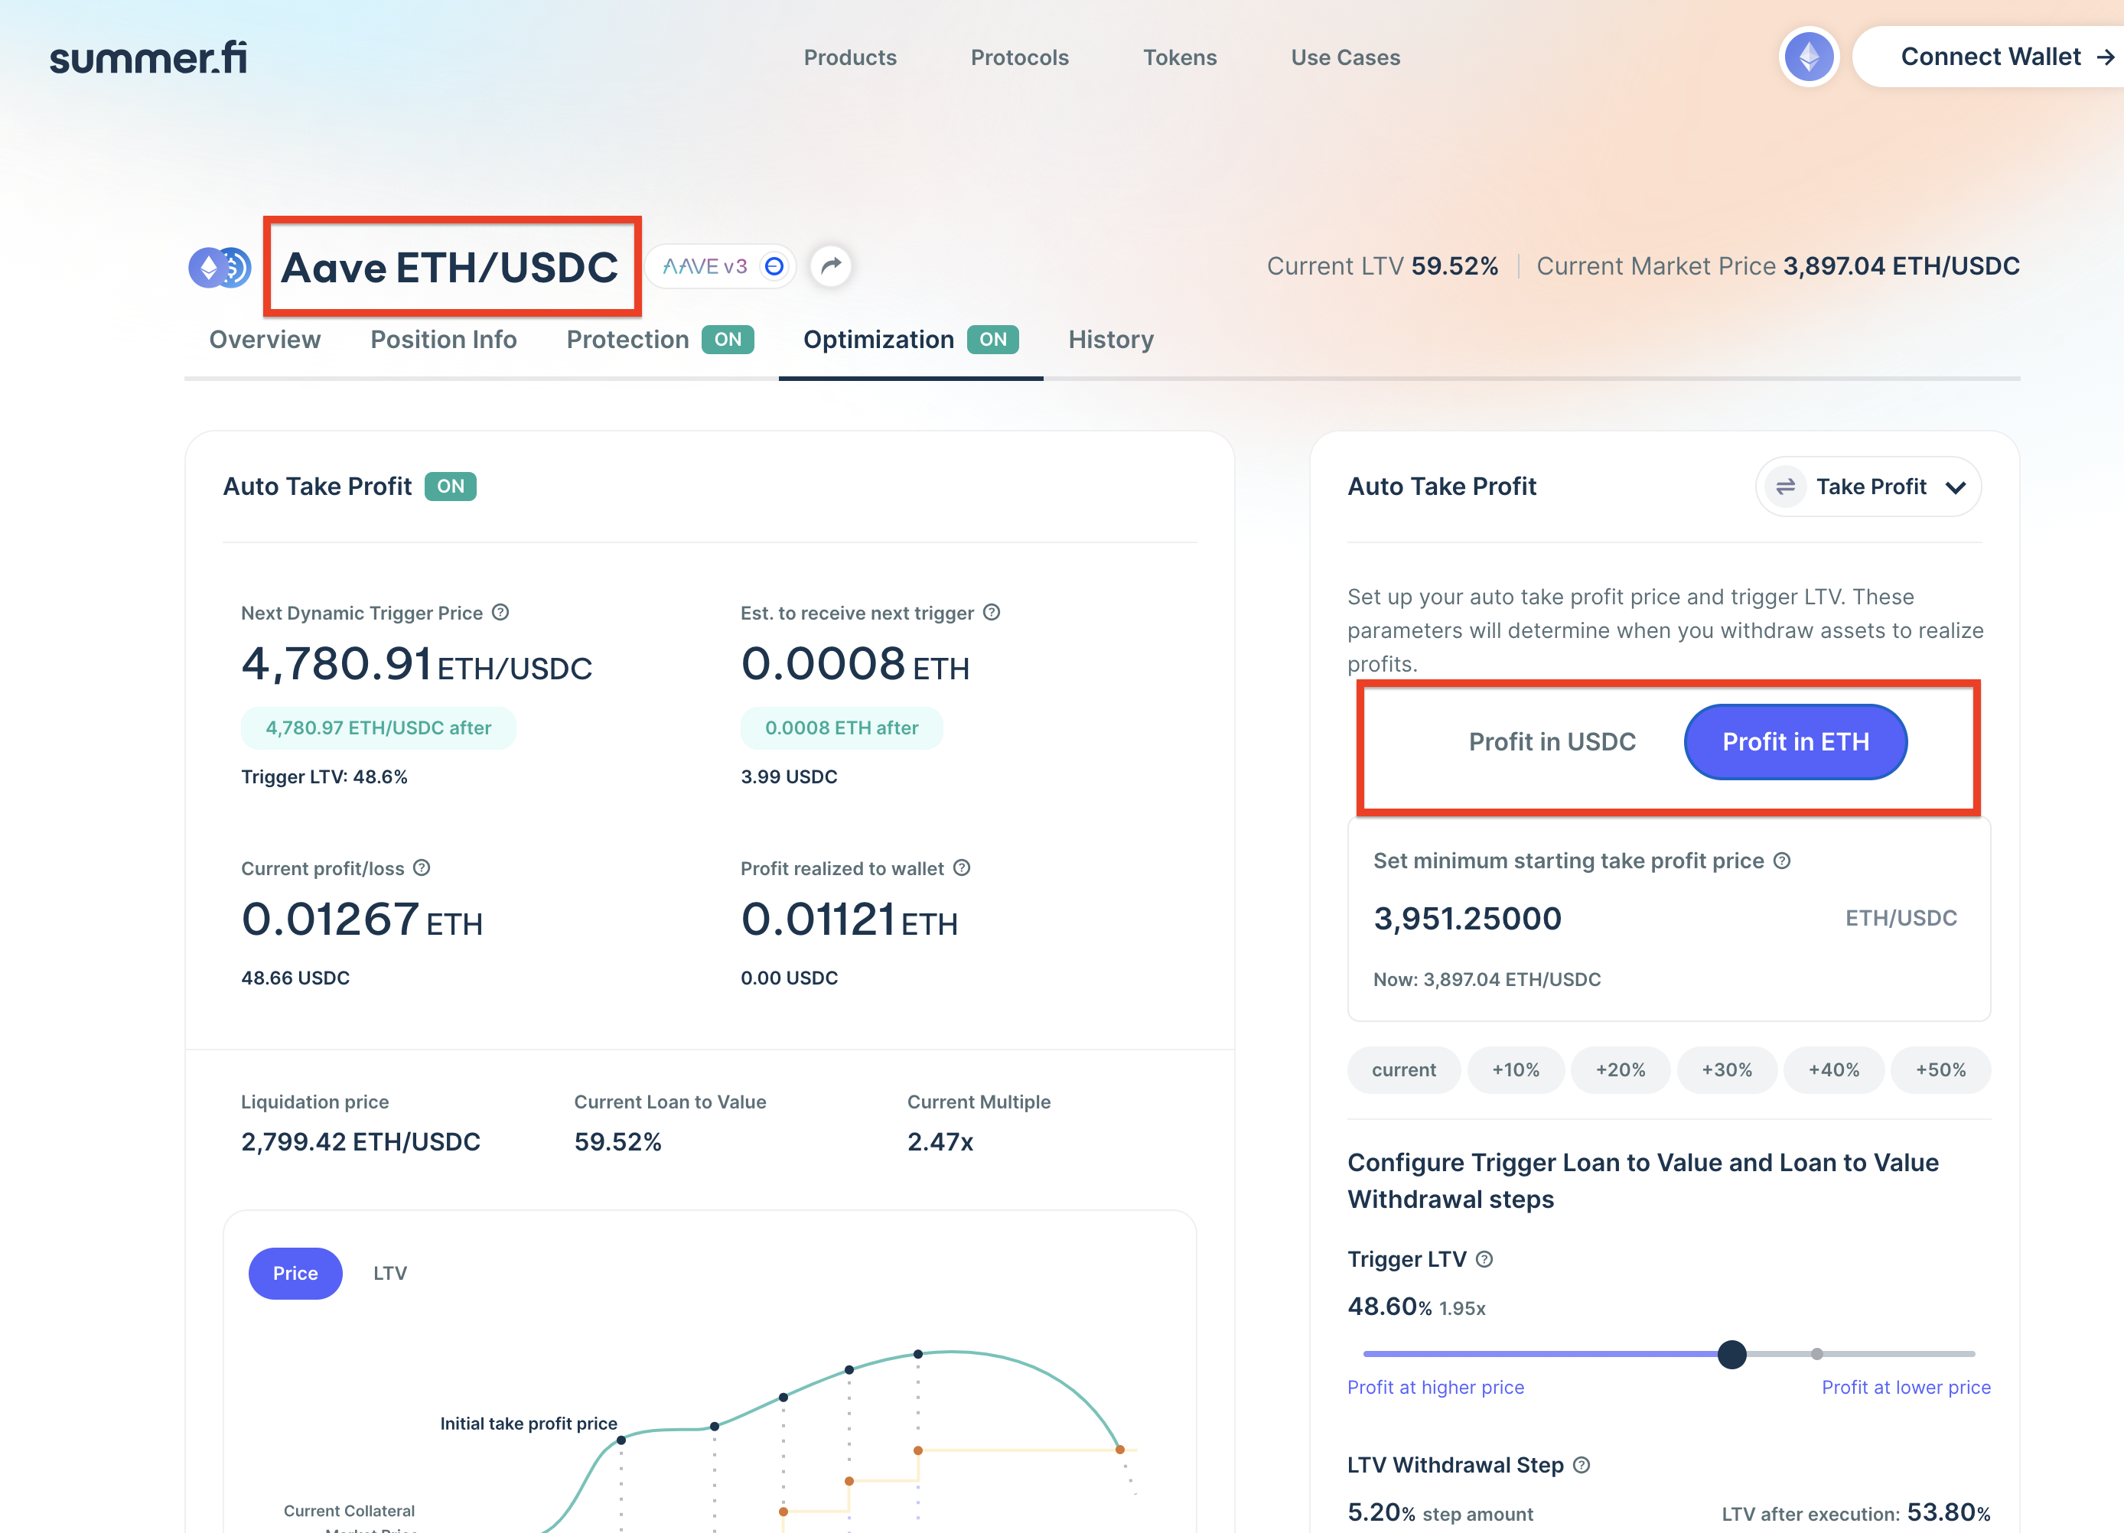This screenshot has width=2124, height=1533.
Task: Open the Products navigation menu
Action: (x=849, y=58)
